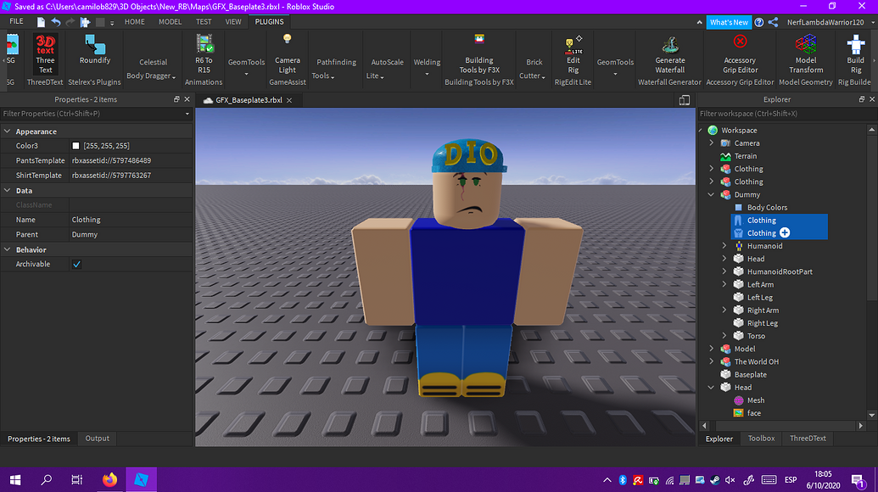878x492 pixels.
Task: Switch to the TEST ribbon tab
Action: [204, 22]
